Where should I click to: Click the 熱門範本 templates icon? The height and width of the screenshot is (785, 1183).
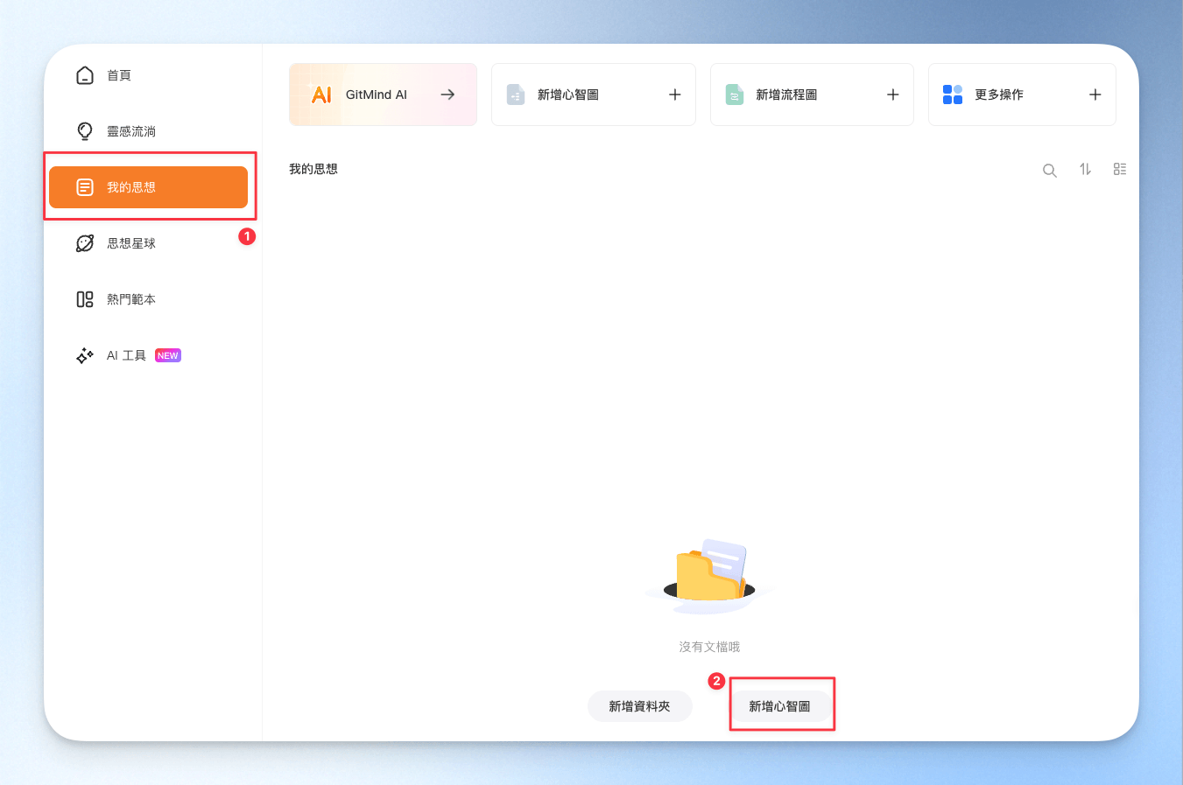click(85, 299)
